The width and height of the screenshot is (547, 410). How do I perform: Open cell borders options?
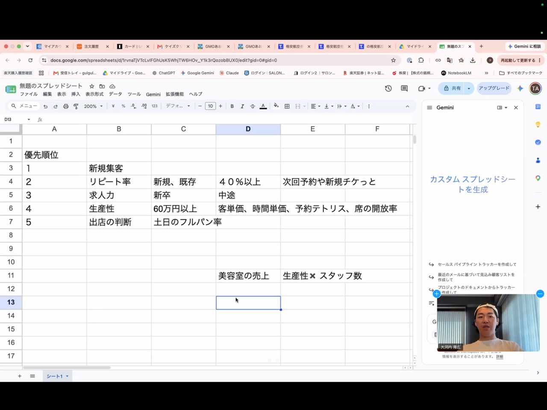coord(287,106)
